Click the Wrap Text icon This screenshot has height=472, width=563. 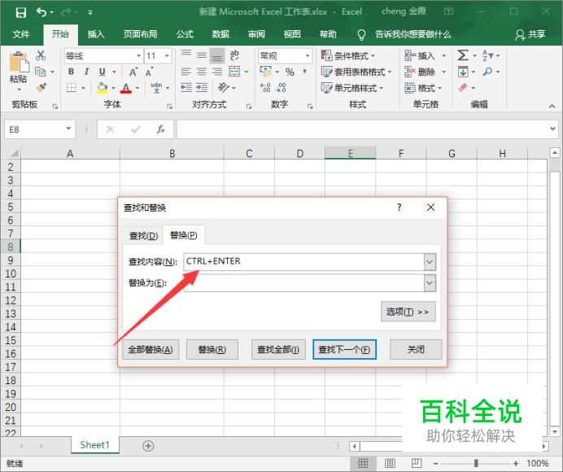(234, 55)
